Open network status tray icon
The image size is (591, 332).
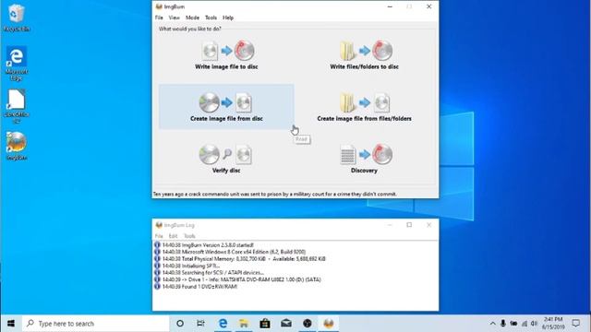click(525, 324)
